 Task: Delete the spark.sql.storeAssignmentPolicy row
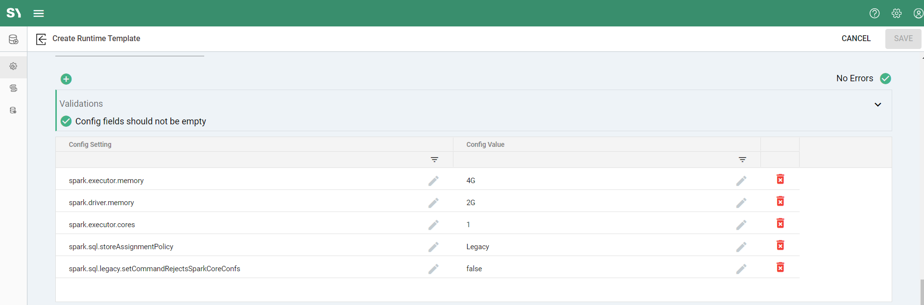click(780, 245)
